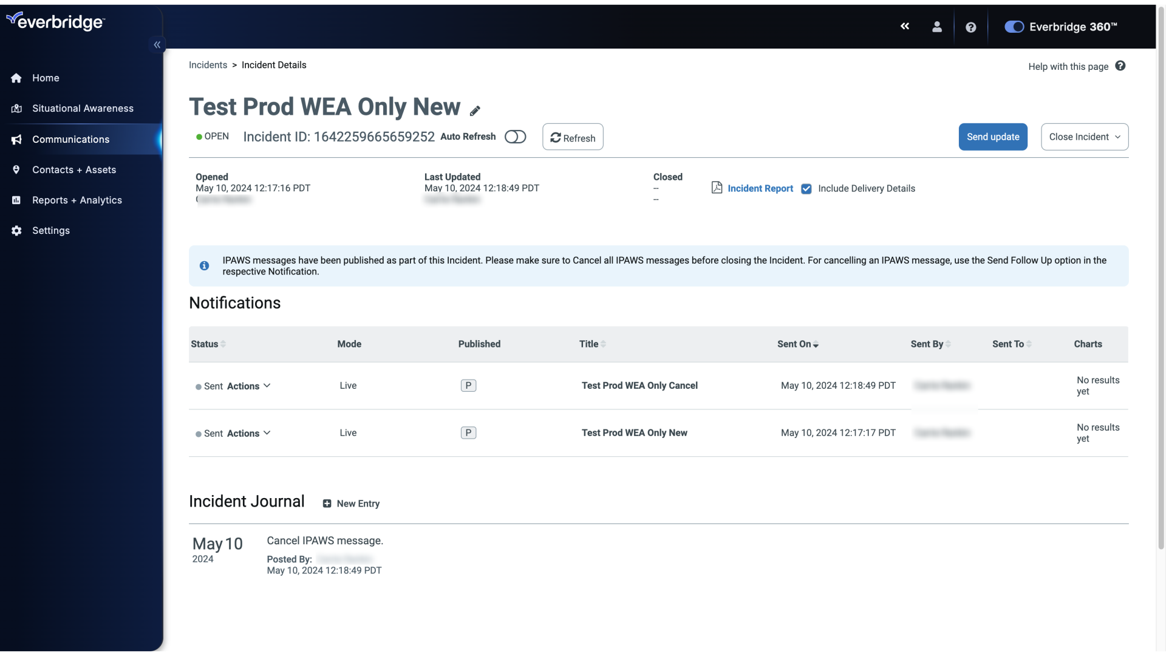Click the Send Update button
Image resolution: width=1166 pixels, height=656 pixels.
(x=992, y=136)
